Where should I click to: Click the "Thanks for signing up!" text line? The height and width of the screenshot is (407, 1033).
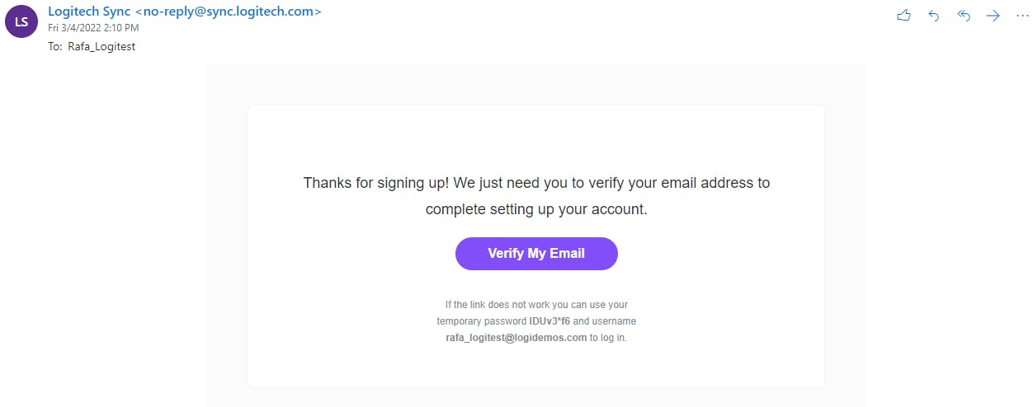[536, 183]
